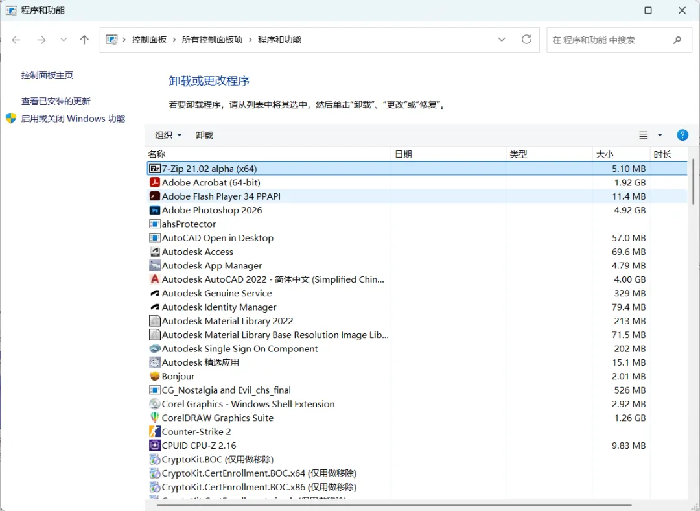Click the Adobe Flash Player icon
This screenshot has width=700, height=511.
154,196
